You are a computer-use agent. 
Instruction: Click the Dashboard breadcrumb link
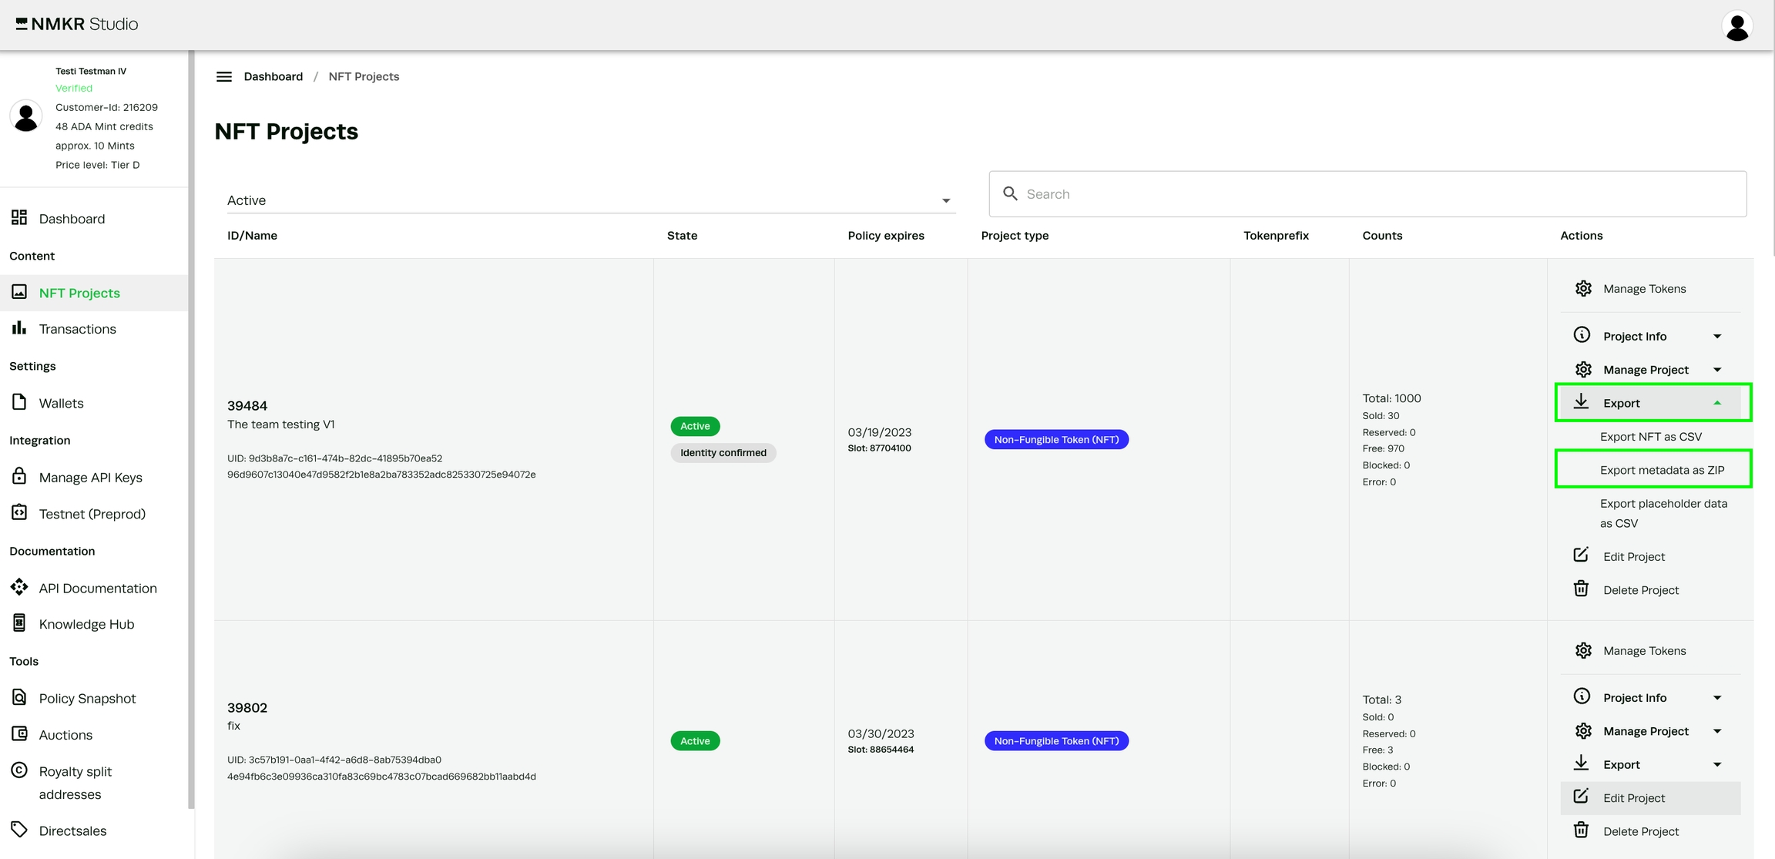tap(273, 76)
